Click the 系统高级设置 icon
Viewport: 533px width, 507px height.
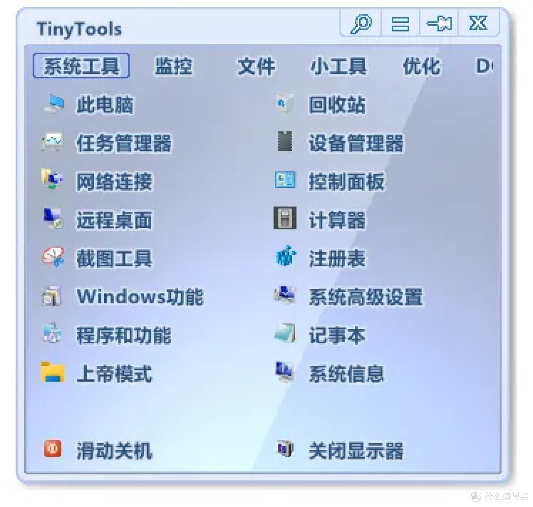(285, 295)
